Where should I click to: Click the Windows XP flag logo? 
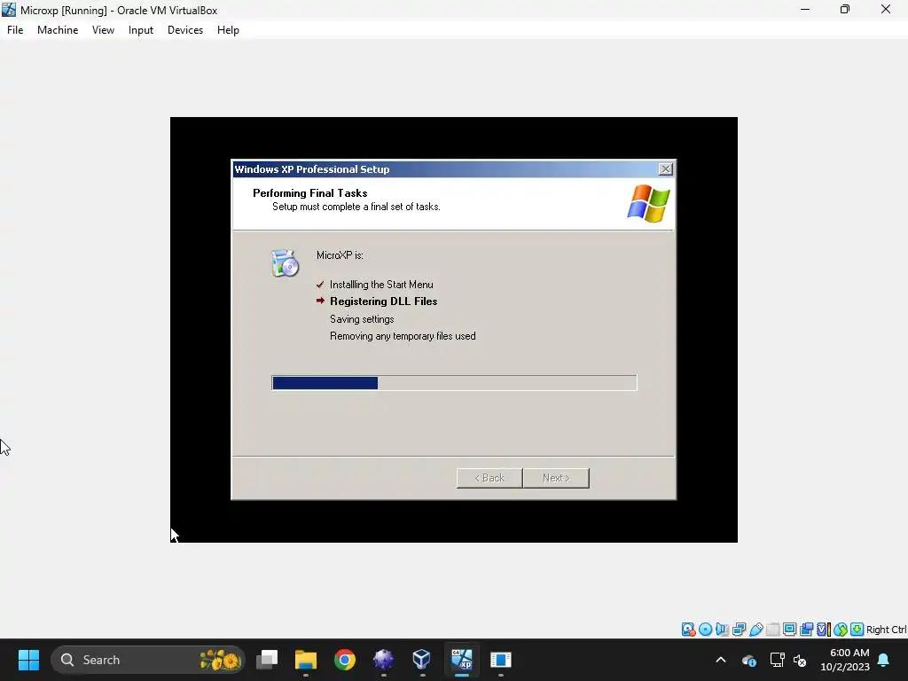(648, 204)
